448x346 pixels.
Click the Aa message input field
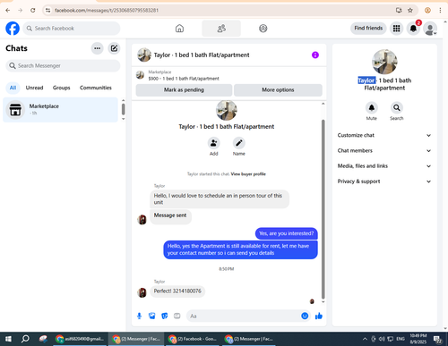click(244, 316)
